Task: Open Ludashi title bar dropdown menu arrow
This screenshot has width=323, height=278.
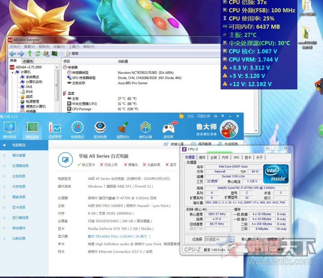Action: pyautogui.click(x=223, y=116)
